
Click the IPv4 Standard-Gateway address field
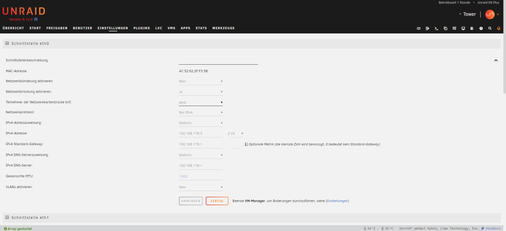(201, 145)
